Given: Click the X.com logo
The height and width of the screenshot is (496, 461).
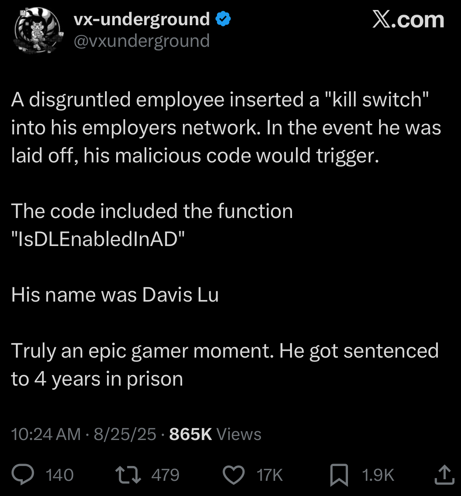Looking at the screenshot, I should (x=408, y=20).
